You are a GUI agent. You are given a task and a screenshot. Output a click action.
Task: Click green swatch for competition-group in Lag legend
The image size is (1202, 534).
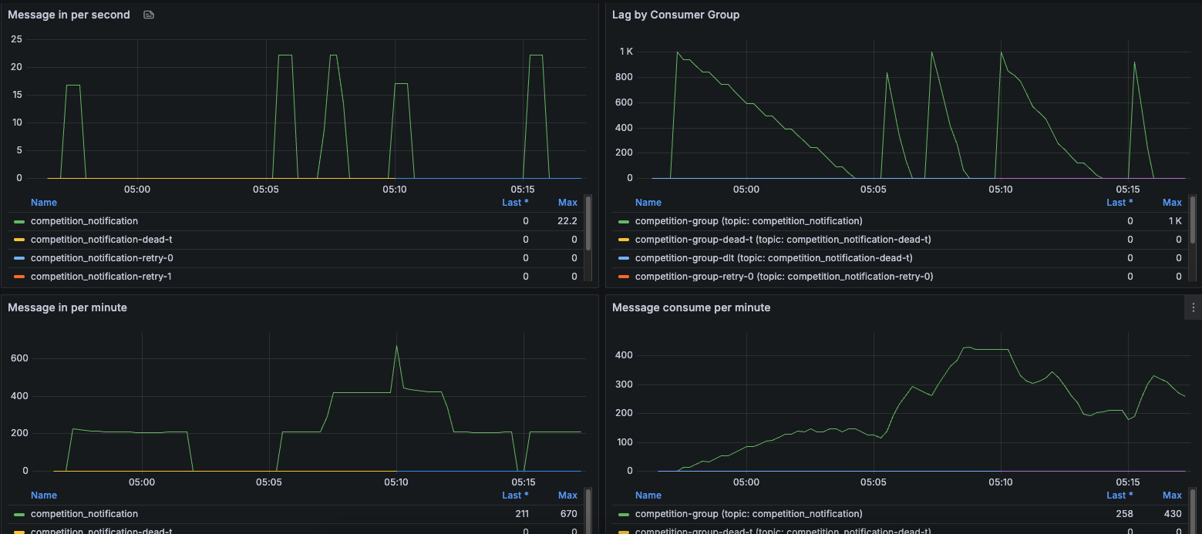(624, 221)
